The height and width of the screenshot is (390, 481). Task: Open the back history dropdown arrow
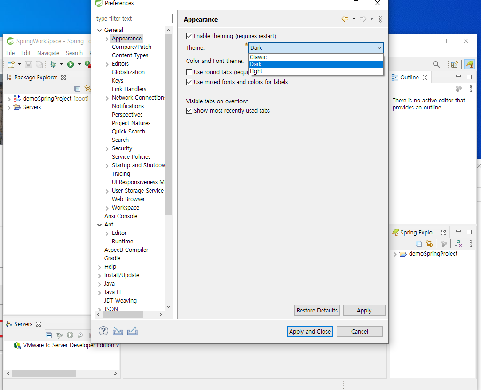click(x=354, y=19)
